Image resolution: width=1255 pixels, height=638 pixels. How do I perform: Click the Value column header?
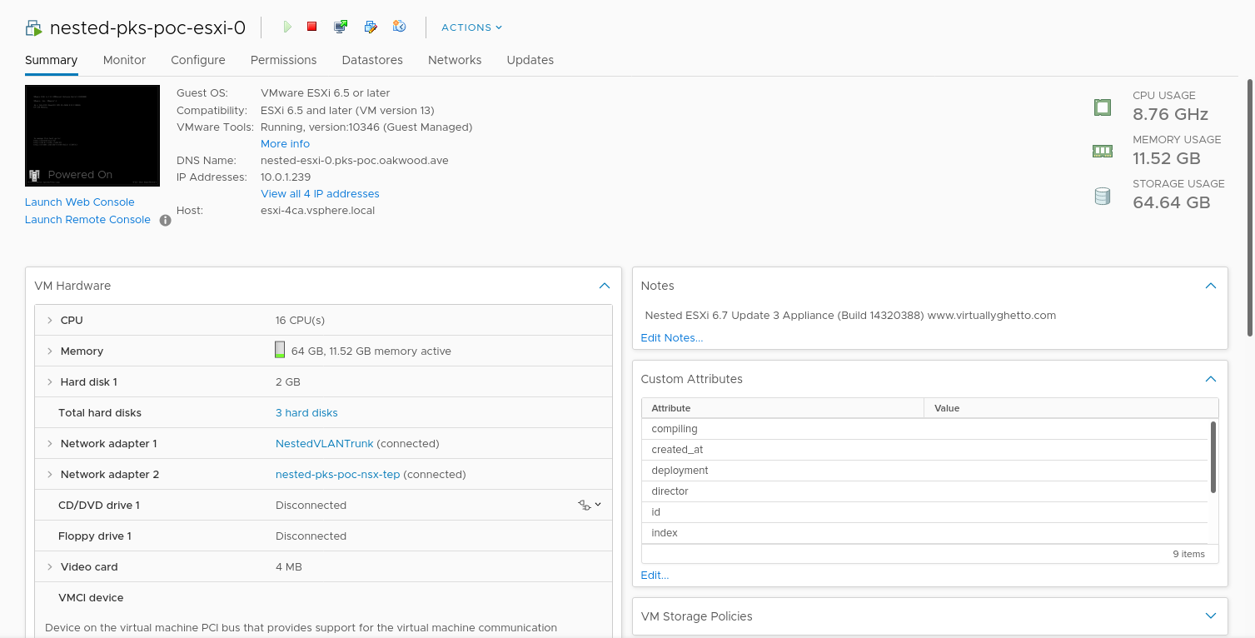click(x=1071, y=408)
